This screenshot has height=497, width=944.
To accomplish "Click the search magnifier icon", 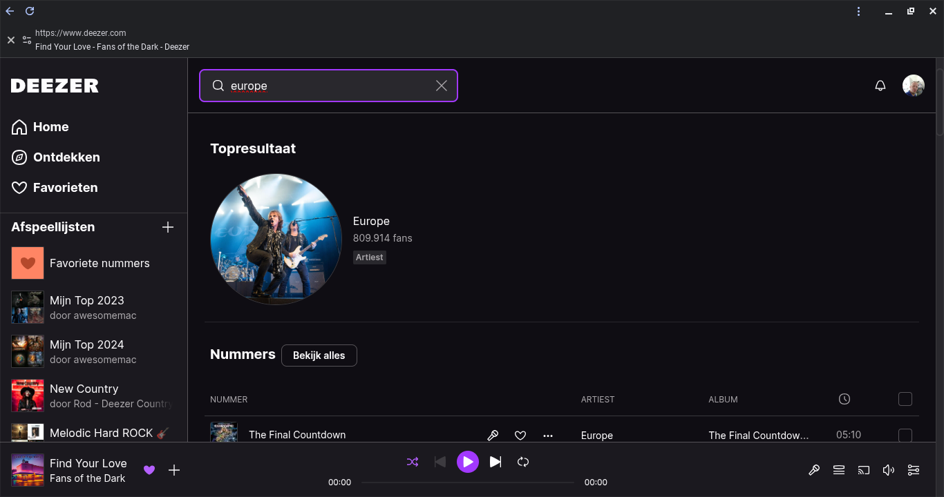I will click(218, 86).
